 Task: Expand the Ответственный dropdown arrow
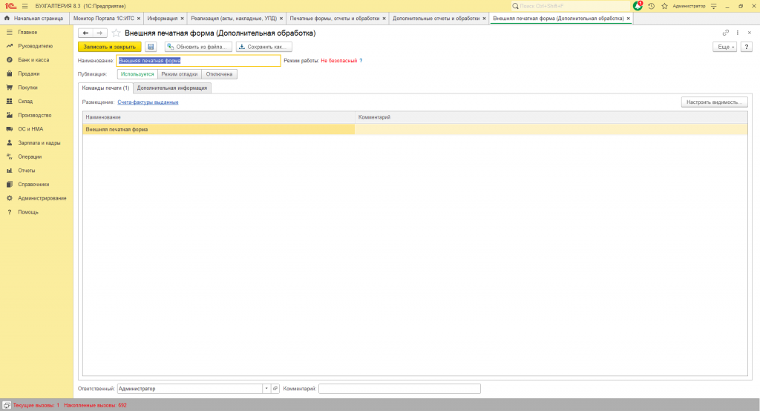(266, 389)
